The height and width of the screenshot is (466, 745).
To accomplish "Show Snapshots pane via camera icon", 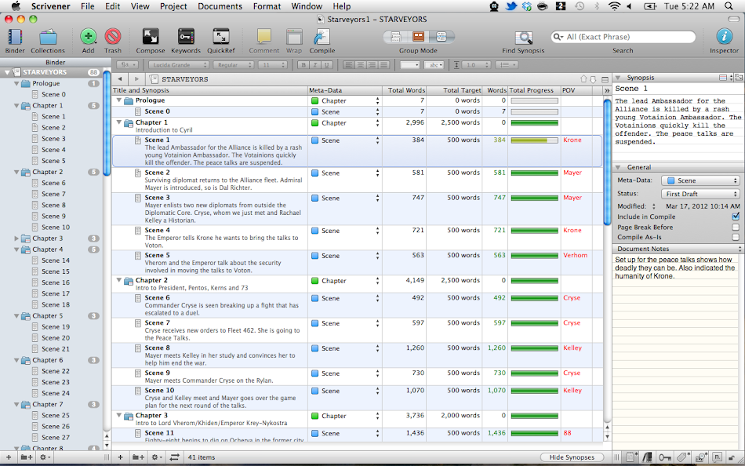I will [700, 457].
